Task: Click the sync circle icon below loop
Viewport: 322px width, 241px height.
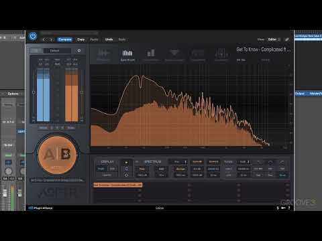Action: (126, 175)
